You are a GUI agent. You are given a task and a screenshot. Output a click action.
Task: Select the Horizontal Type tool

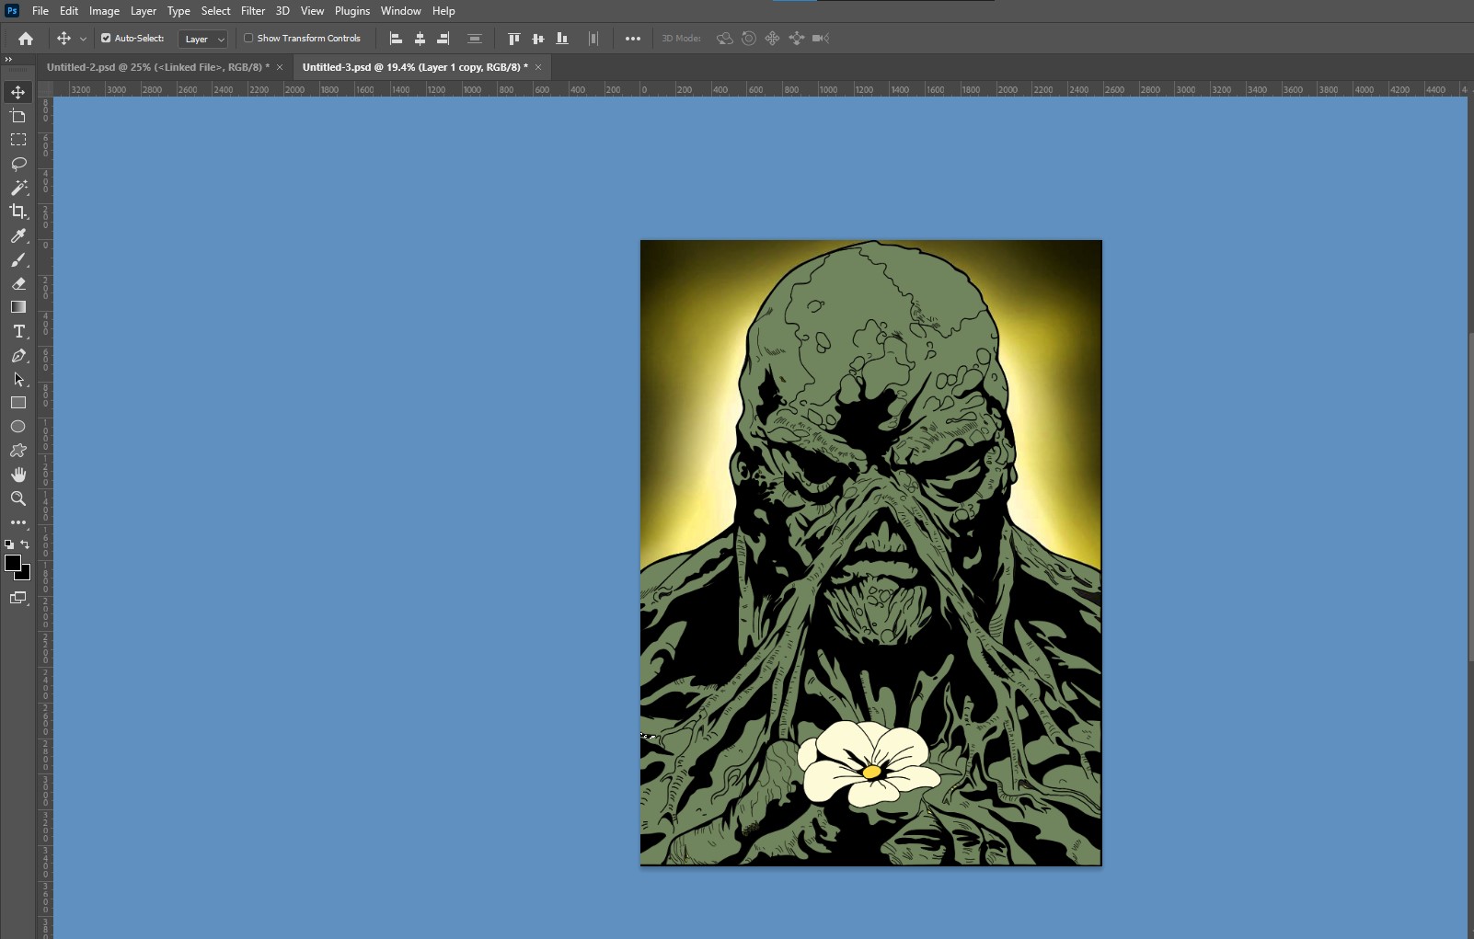coord(17,331)
